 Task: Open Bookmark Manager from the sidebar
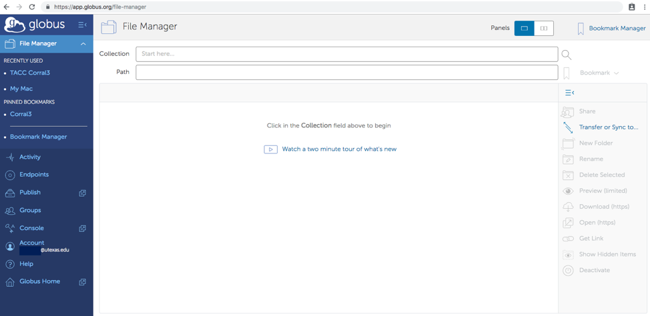[38, 137]
